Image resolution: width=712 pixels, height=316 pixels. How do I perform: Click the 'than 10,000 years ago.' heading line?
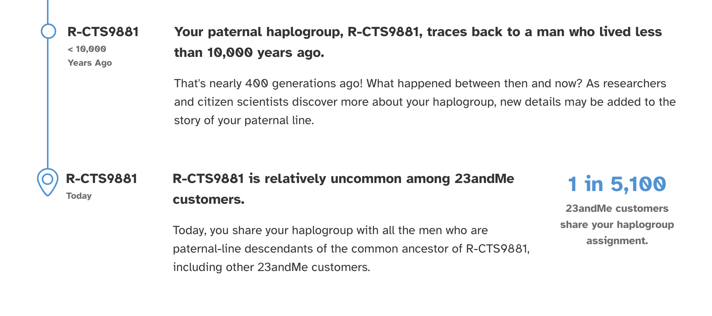click(249, 53)
